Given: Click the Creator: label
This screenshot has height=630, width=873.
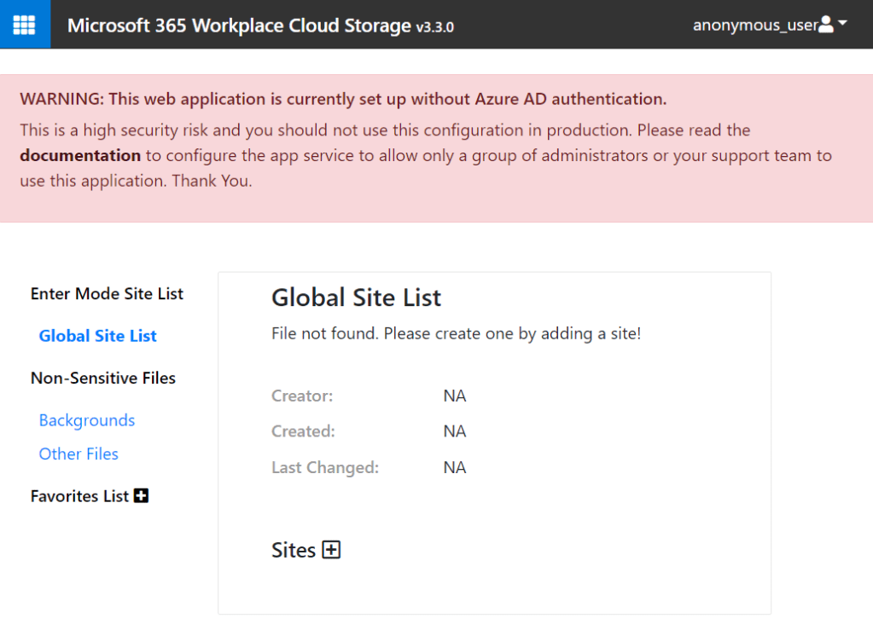Looking at the screenshot, I should 302,396.
